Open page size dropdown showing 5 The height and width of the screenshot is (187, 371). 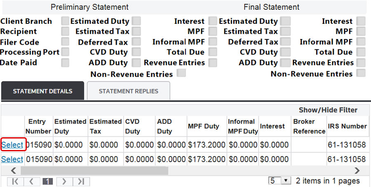coord(279,181)
